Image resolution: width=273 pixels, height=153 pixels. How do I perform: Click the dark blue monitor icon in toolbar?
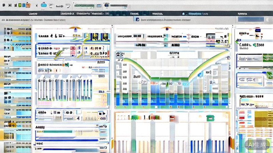(107, 5)
